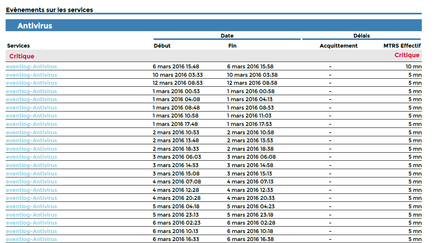Open eventlog-Antivirus event from 5 mars 04:18

pos(31,206)
